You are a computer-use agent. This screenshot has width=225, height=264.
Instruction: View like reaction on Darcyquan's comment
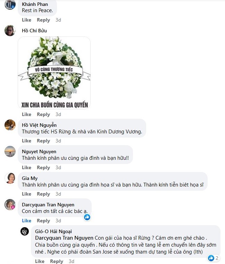click(x=87, y=217)
